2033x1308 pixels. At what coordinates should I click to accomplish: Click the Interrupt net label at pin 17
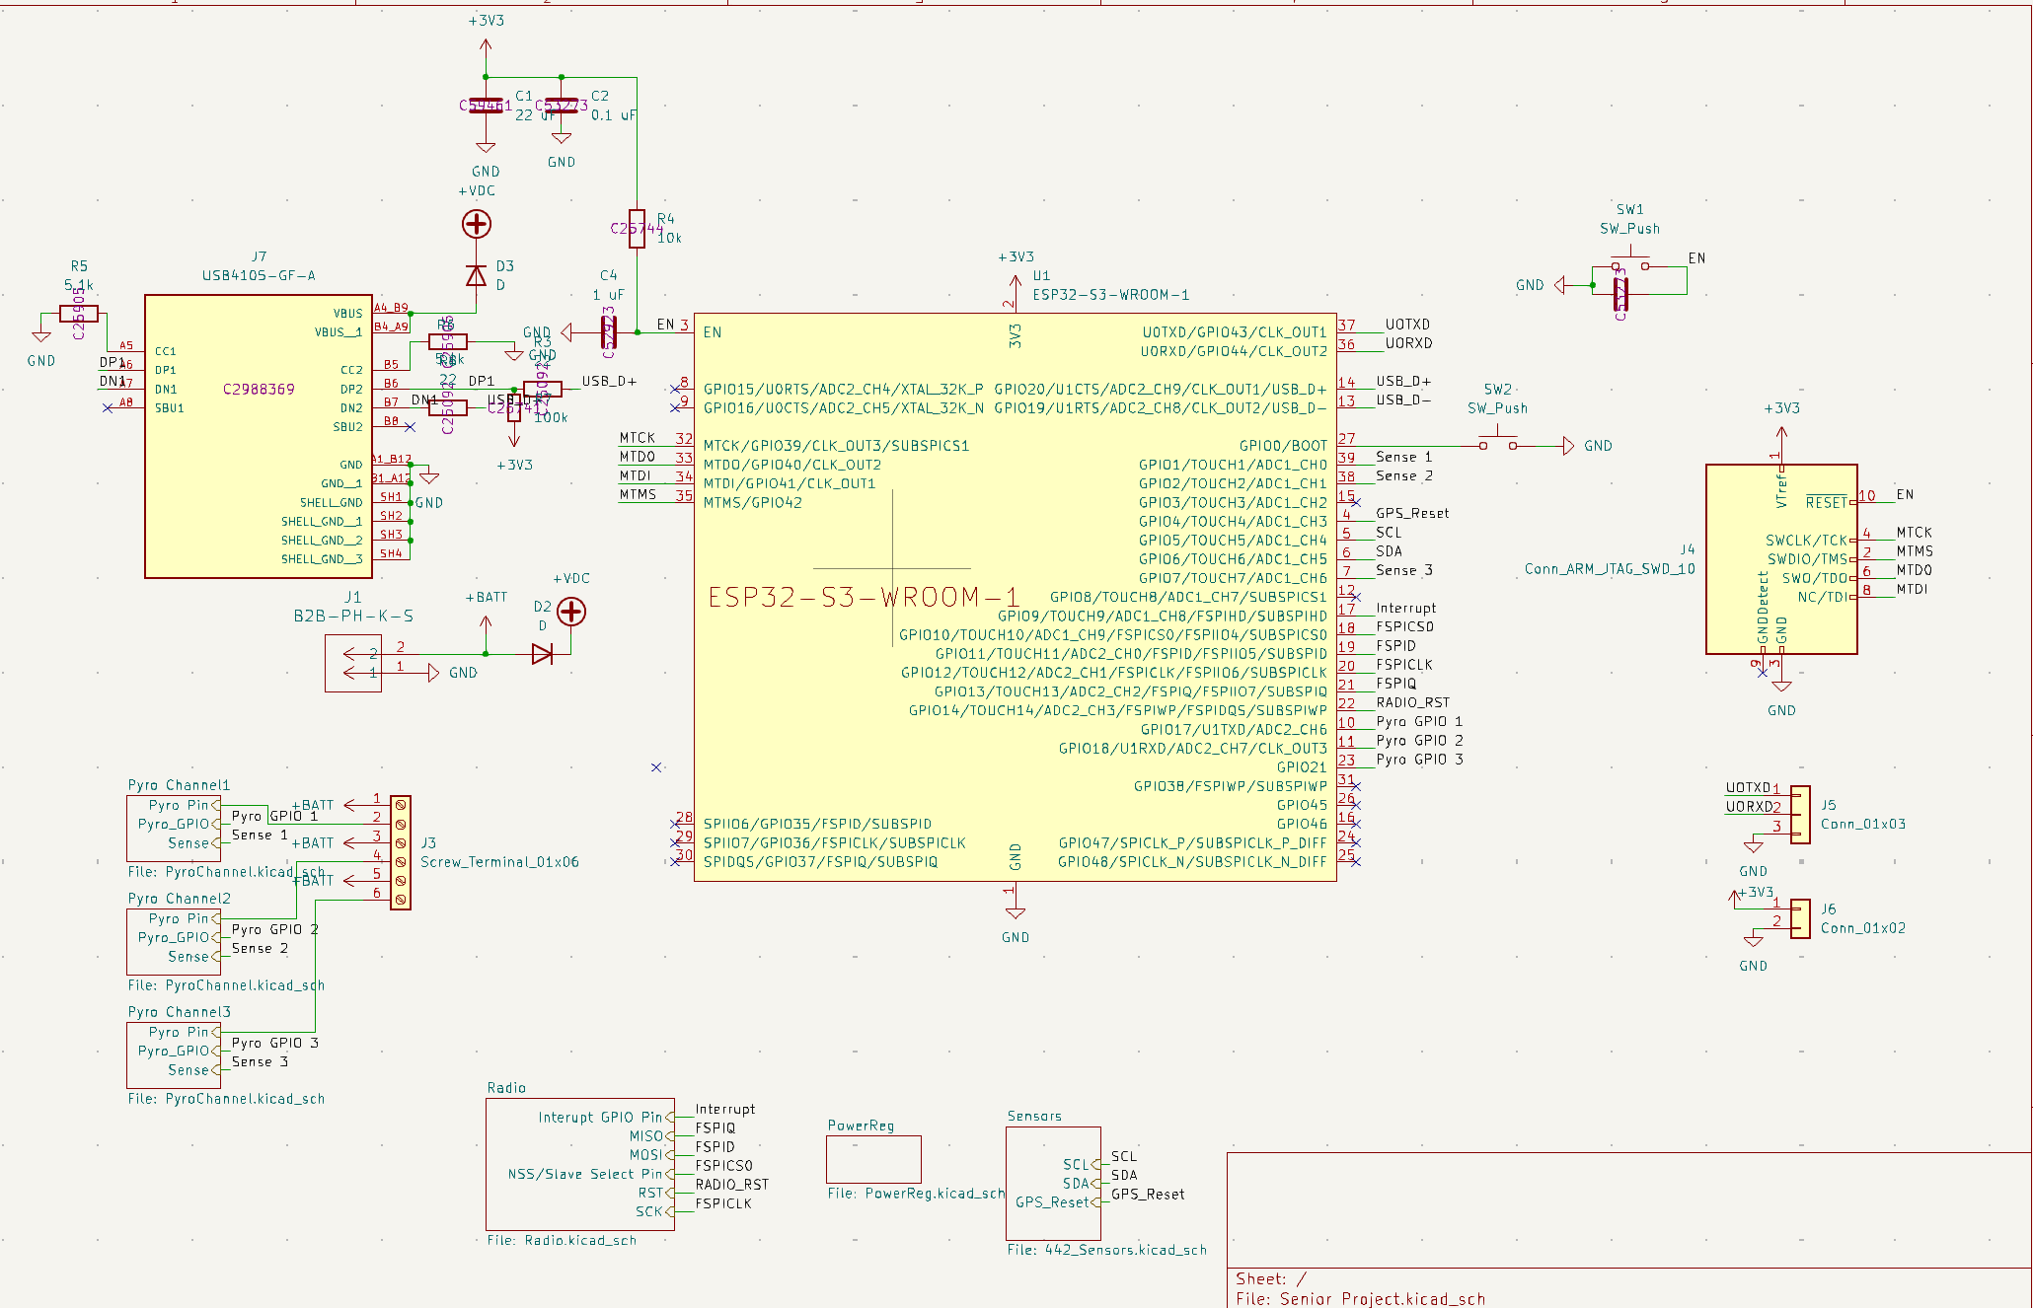(x=1406, y=608)
